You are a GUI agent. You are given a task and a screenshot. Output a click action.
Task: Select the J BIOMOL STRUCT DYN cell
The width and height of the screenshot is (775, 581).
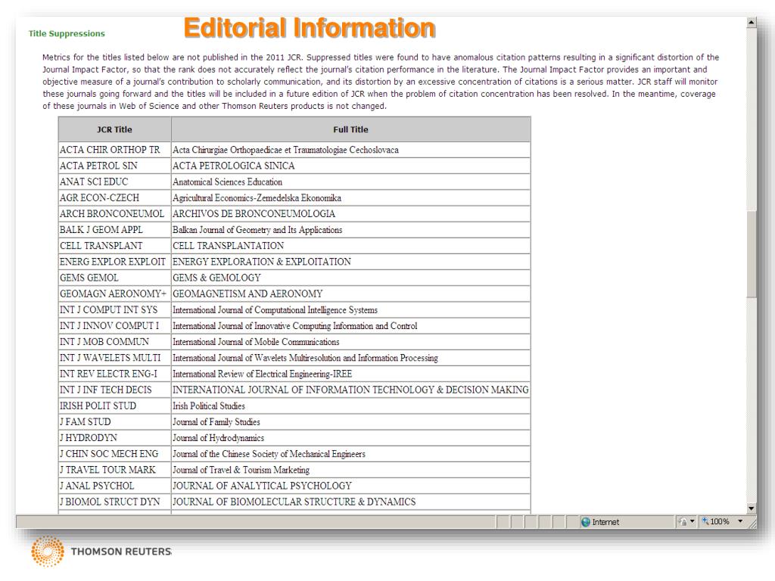pyautogui.click(x=115, y=502)
